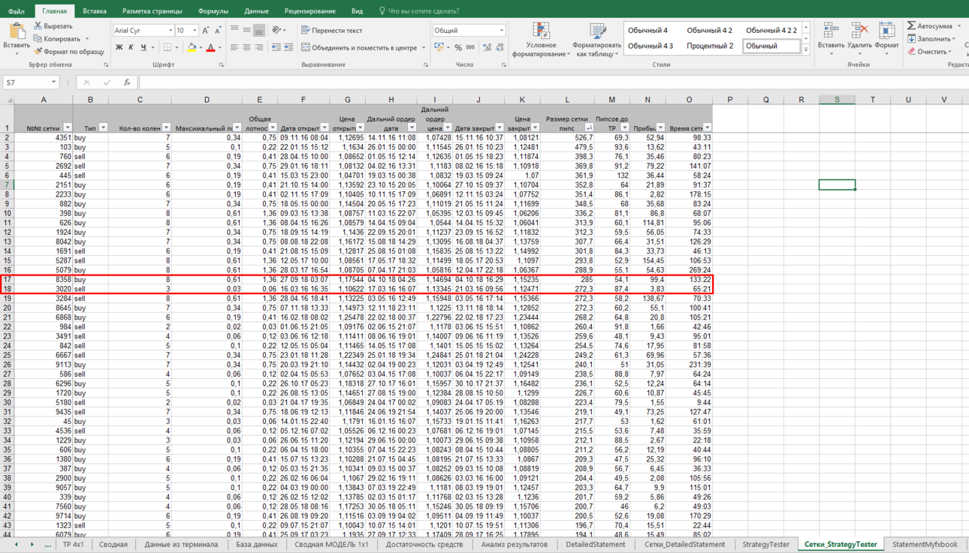Viewport: 969px width, 553px height.
Task: Select the Format Painter (Формат по образцу) brush
Action: pos(38,52)
